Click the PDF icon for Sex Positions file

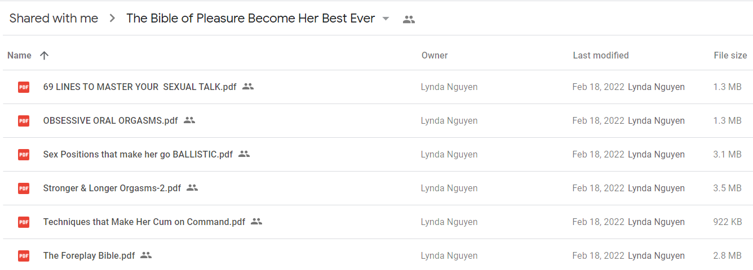coord(24,155)
